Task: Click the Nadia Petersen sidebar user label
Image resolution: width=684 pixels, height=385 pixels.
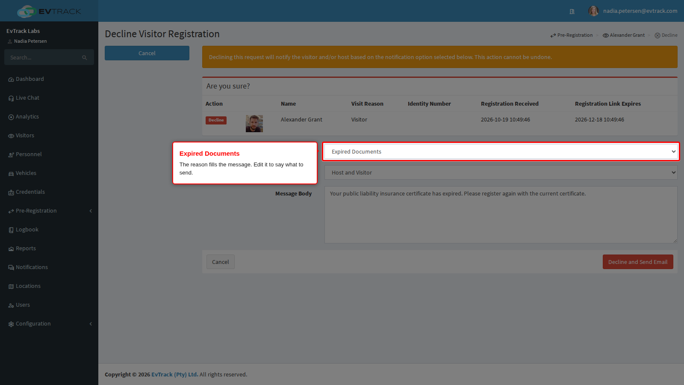Action: coord(30,41)
